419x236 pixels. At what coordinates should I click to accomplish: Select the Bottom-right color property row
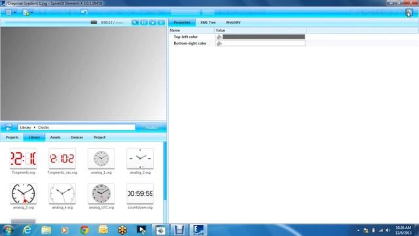[237, 43]
